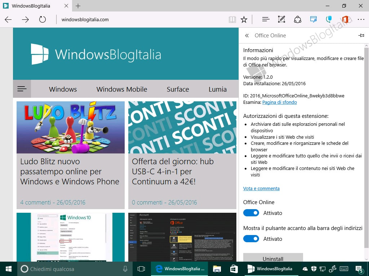Disable show button next to address bar
Screen dimensions: 369x276
point(251,239)
